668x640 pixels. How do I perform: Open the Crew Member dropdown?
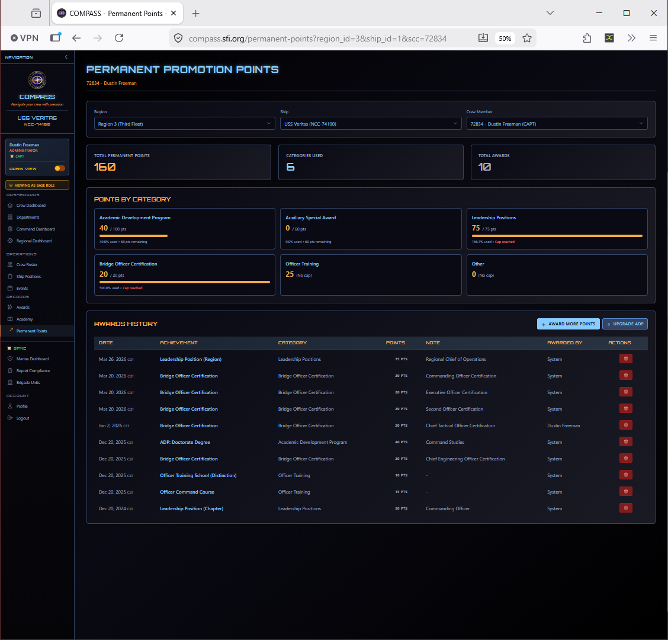click(557, 124)
